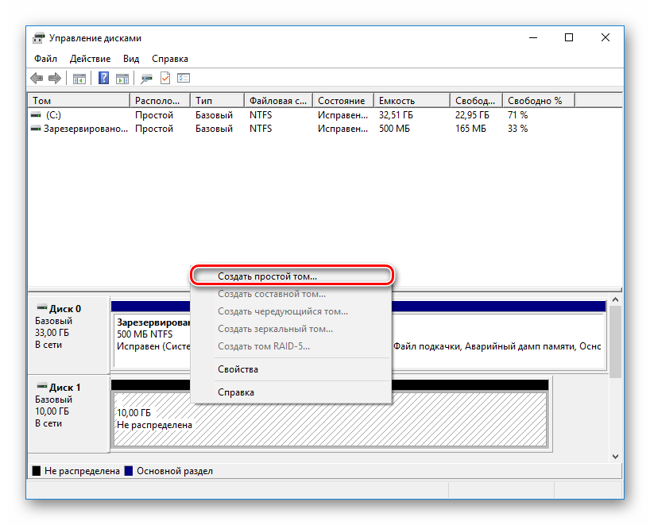Toggle the console tree pane icon
Screen dimensions: 650x525
click(x=79, y=78)
